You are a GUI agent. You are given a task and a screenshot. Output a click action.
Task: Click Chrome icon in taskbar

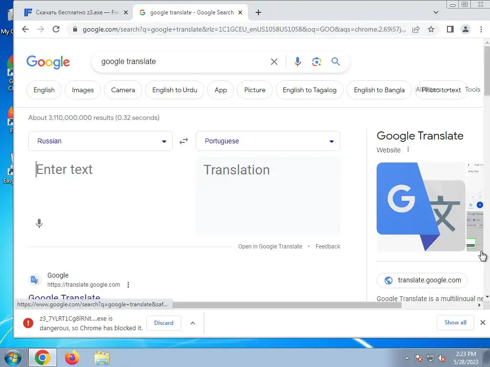pos(43,357)
